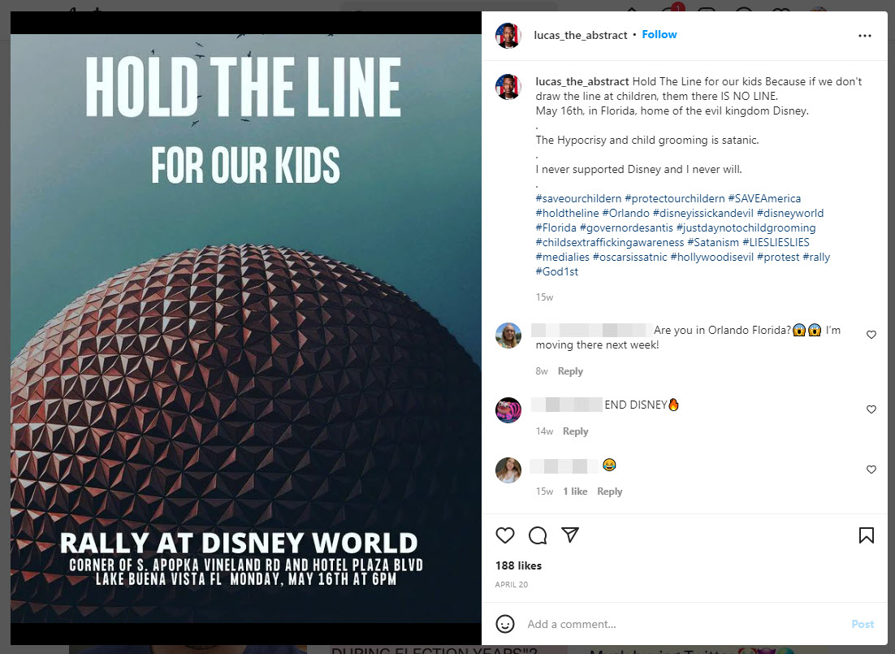
Task: View the 188 likes list
Action: tap(518, 565)
